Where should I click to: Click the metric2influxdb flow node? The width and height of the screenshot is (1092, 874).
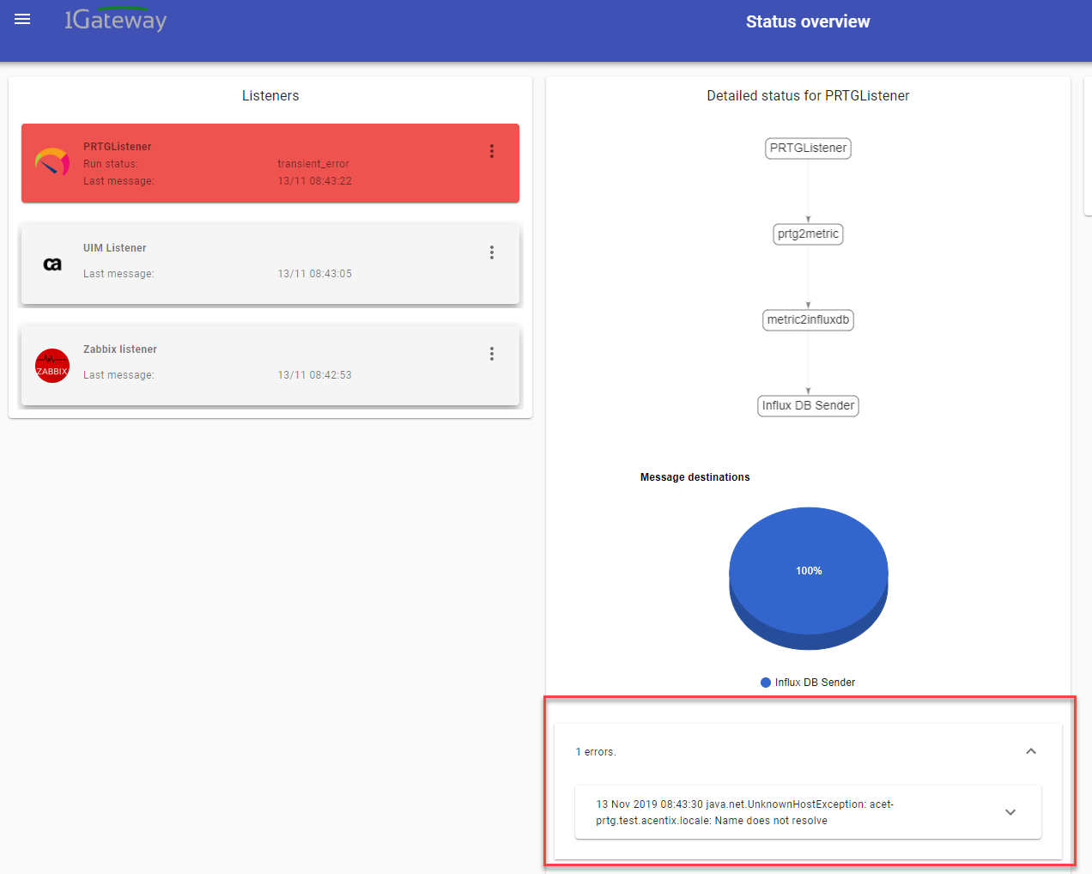808,320
